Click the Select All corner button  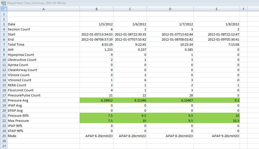click(x=4, y=9)
